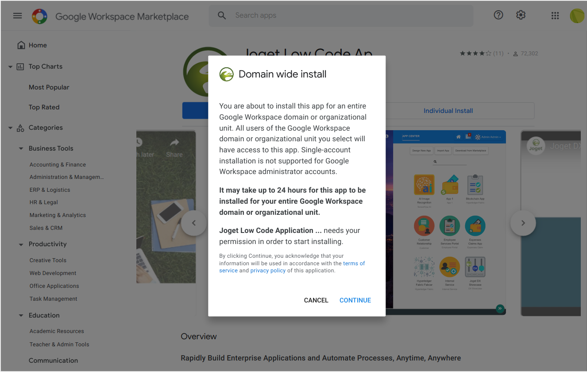Select ERP & Logistics category
The height and width of the screenshot is (372, 587).
pyautogui.click(x=50, y=190)
